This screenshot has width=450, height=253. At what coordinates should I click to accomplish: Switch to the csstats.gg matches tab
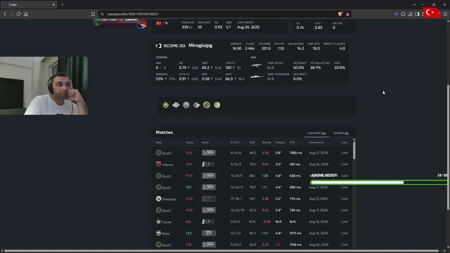(x=341, y=133)
